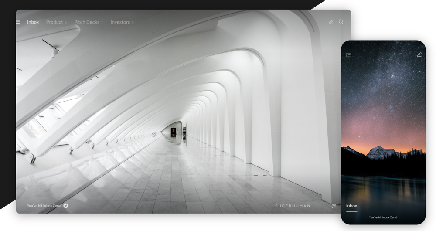Image resolution: width=436 pixels, height=231 pixels.
Task: Click the desktop "You've hit Inbox Zero!" message
Action: coord(44,206)
